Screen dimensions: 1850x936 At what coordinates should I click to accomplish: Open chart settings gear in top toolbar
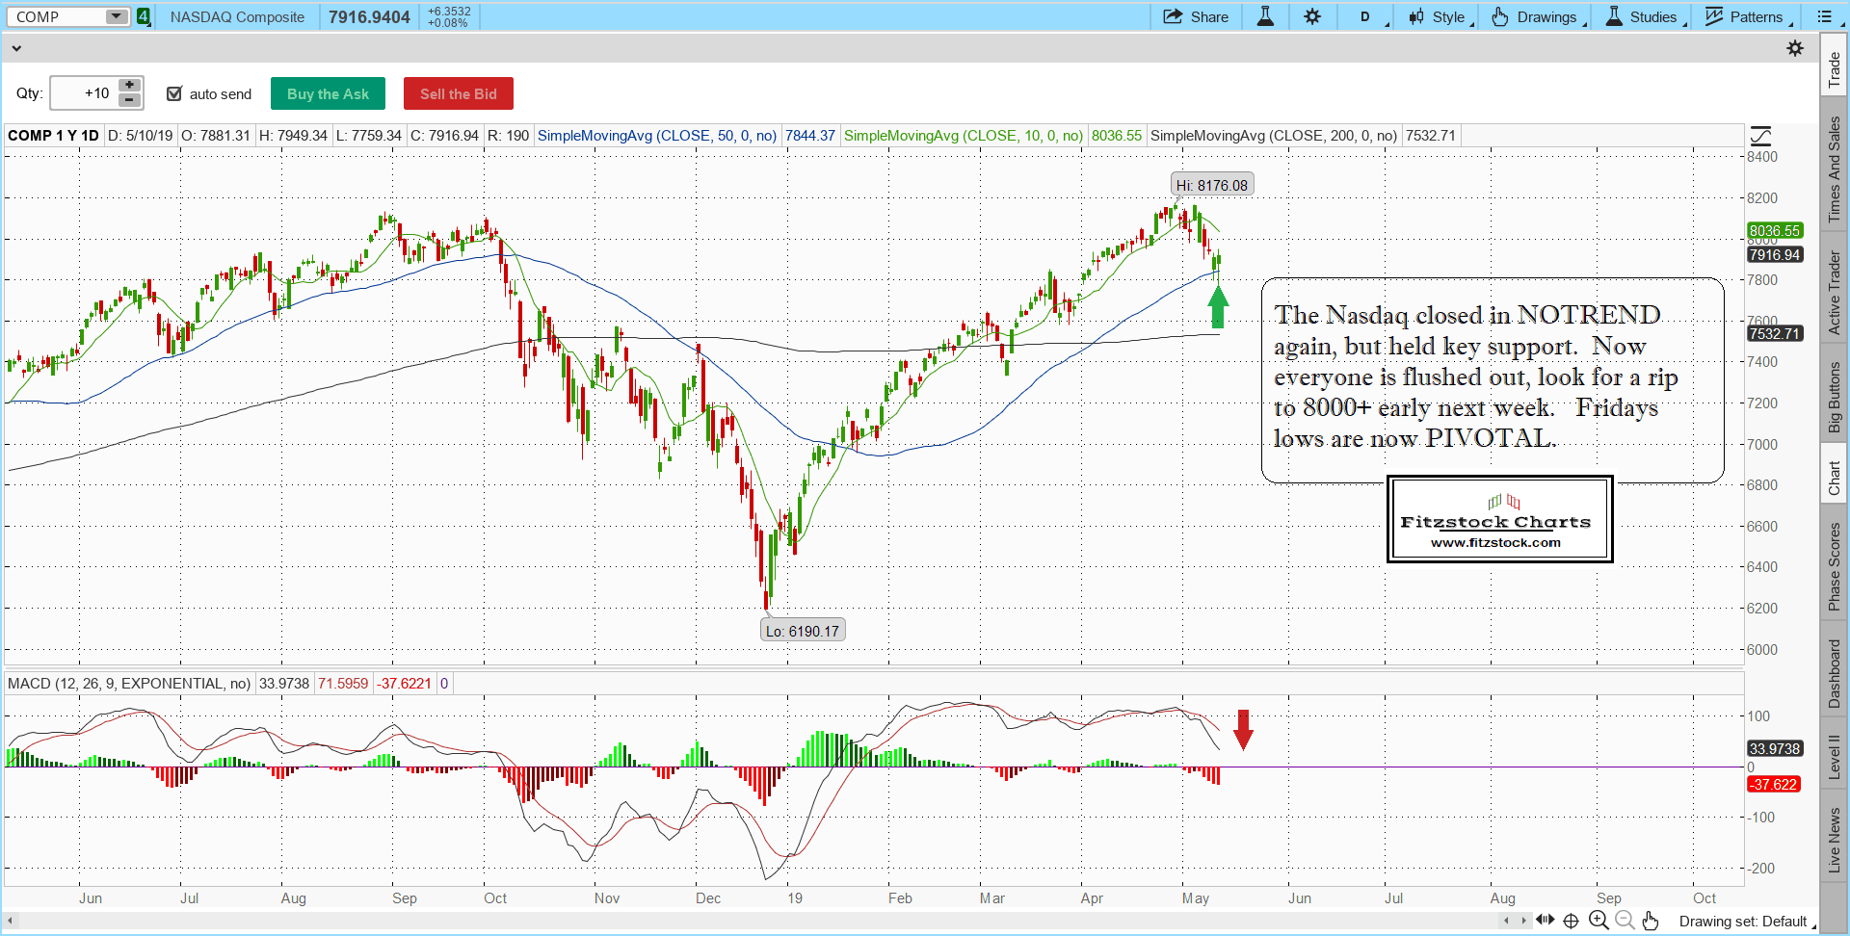1312,16
